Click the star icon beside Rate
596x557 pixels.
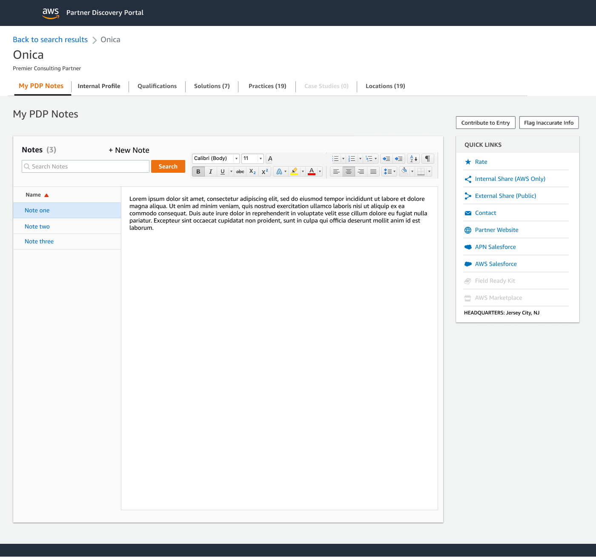click(468, 162)
